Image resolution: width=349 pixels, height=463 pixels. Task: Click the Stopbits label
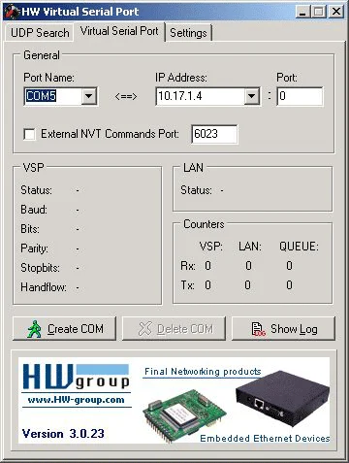[40, 268]
